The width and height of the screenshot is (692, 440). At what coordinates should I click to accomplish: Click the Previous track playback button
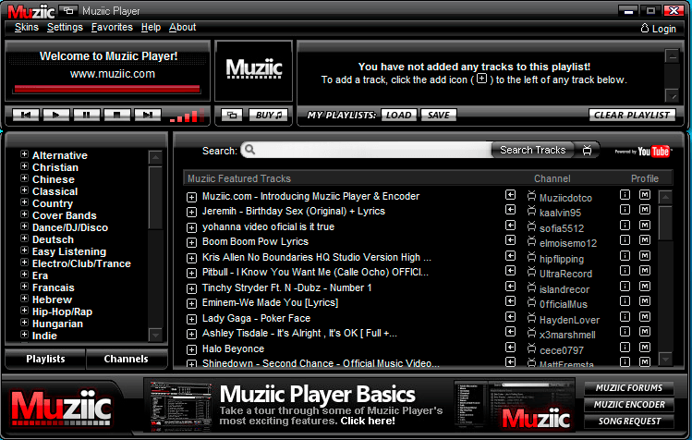click(26, 115)
